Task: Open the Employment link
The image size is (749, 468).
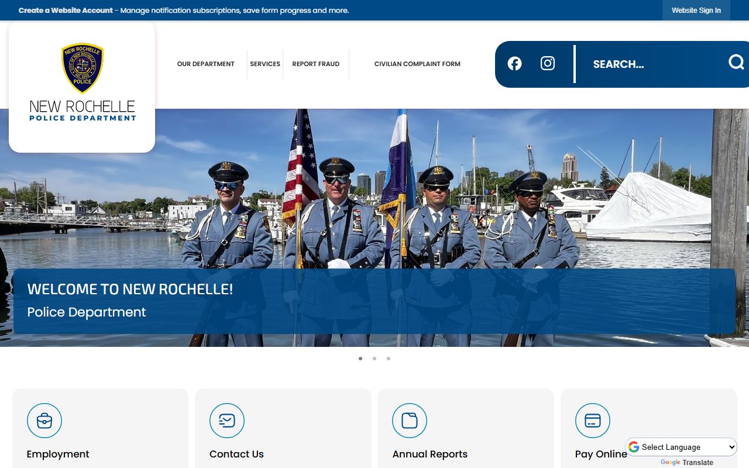Action: [58, 454]
